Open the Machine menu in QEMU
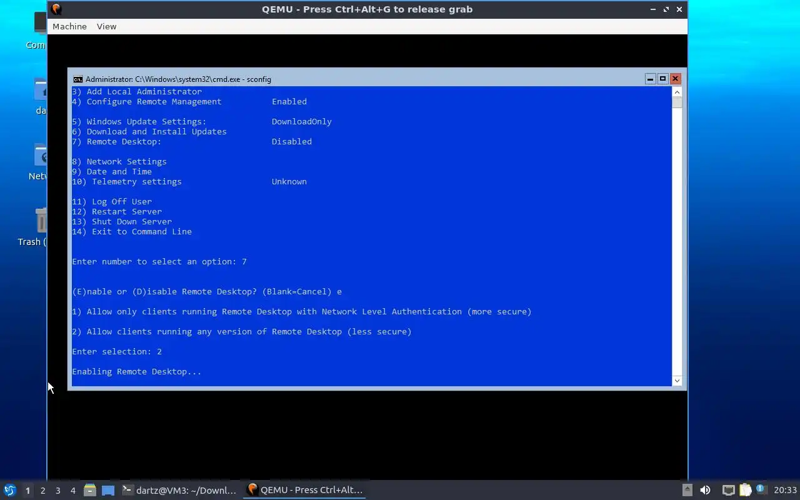 point(69,26)
